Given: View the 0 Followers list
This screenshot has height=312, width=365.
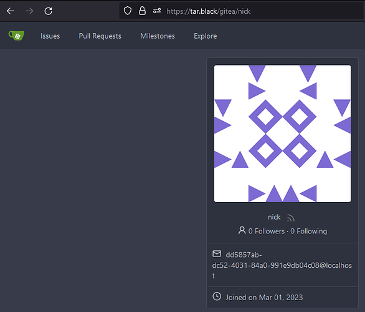Looking at the screenshot, I should point(267,231).
